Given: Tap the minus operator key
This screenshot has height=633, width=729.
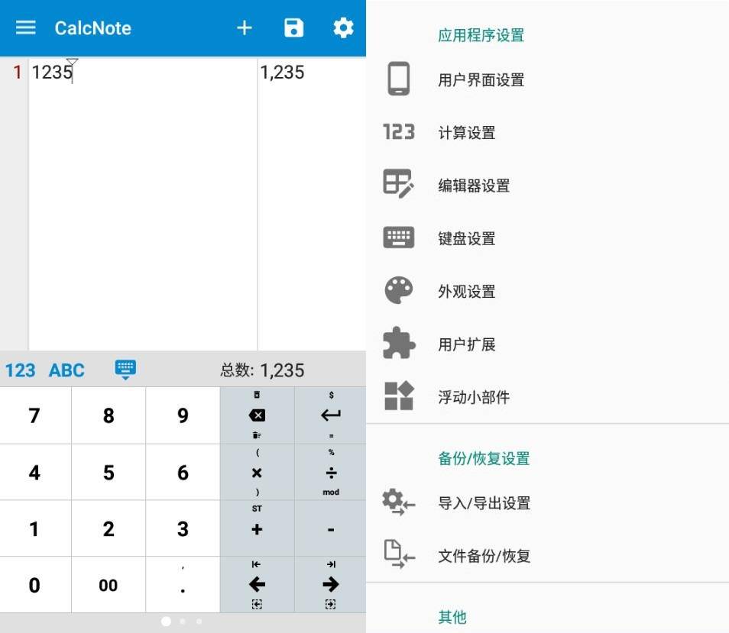Looking at the screenshot, I should pos(331,529).
